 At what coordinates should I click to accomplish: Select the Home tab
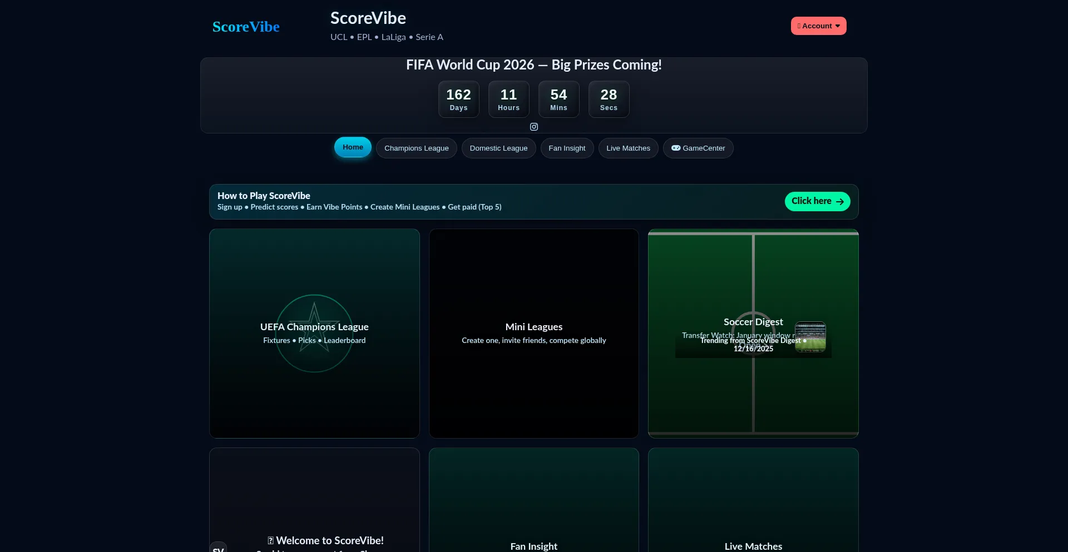coord(353,147)
